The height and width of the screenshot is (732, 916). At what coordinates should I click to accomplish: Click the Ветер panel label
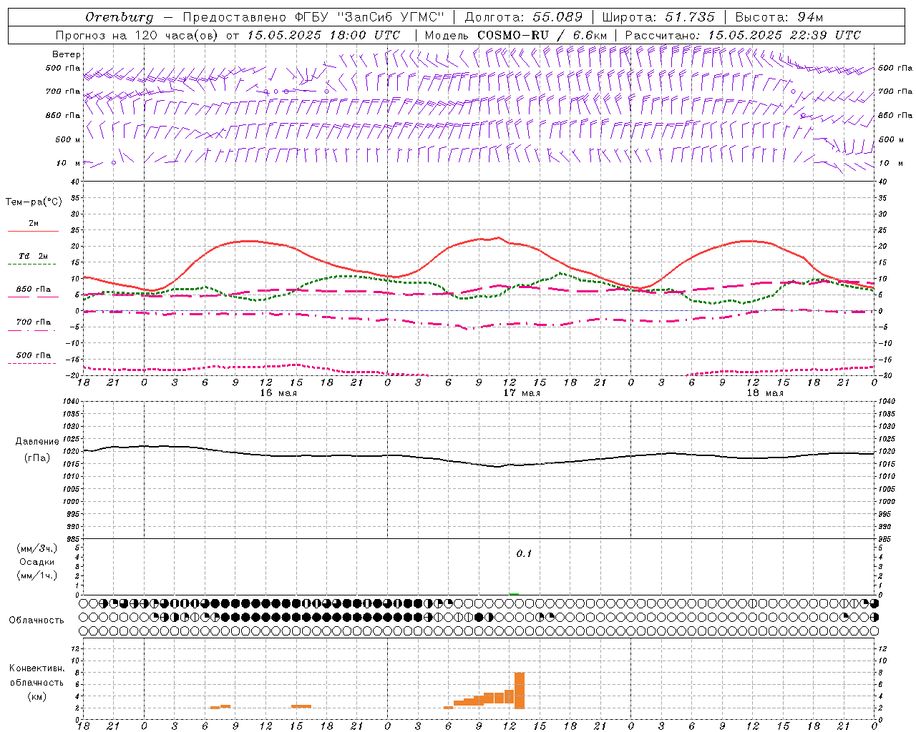point(67,54)
